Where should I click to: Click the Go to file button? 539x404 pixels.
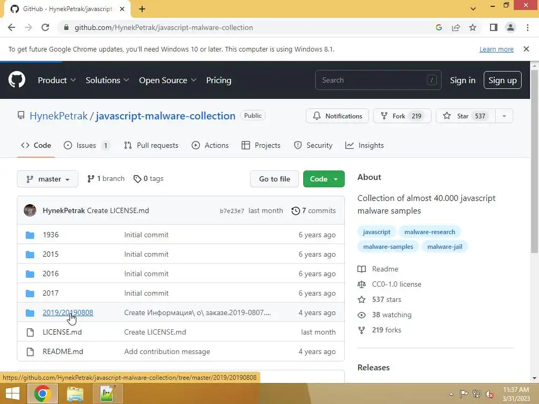(x=274, y=179)
